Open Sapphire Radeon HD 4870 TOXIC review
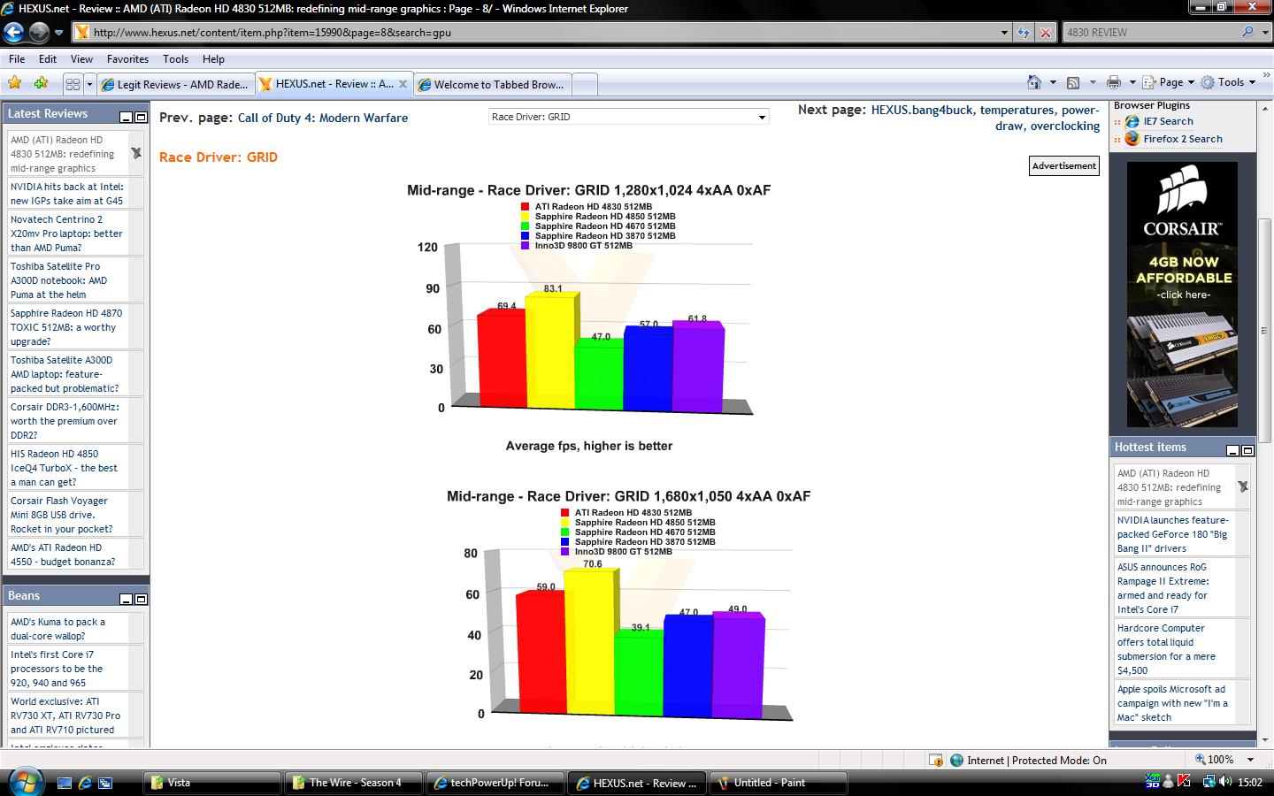 coord(66,327)
